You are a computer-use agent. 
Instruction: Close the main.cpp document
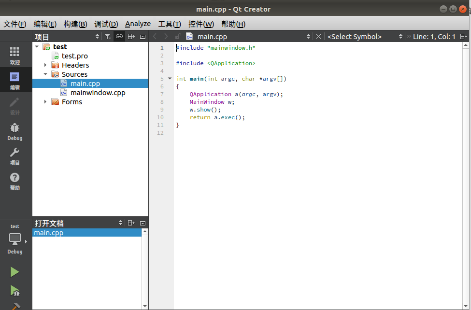coord(318,37)
